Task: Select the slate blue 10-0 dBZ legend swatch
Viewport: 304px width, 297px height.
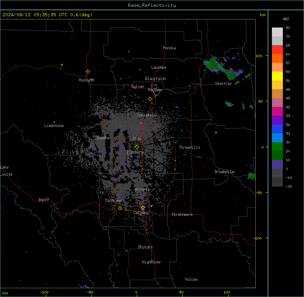Action: pos(277,164)
